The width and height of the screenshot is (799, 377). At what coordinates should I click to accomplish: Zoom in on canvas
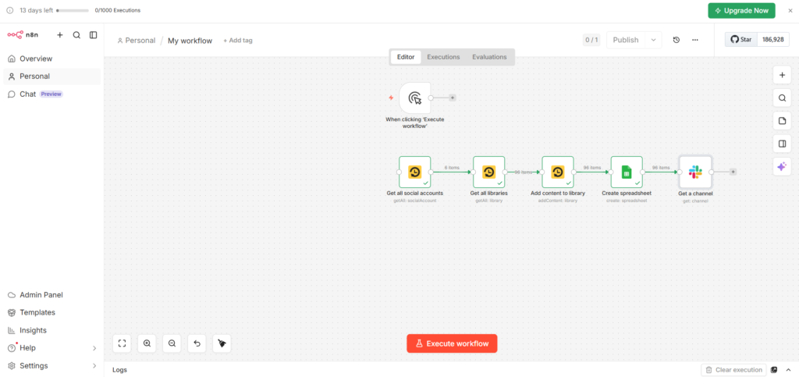pos(147,343)
